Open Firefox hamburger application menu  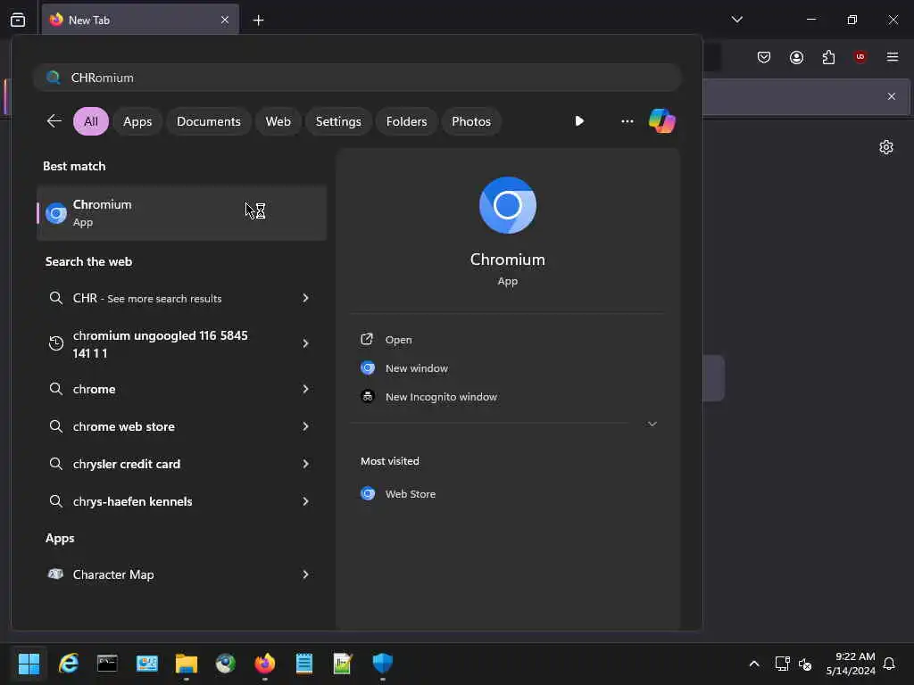892,57
